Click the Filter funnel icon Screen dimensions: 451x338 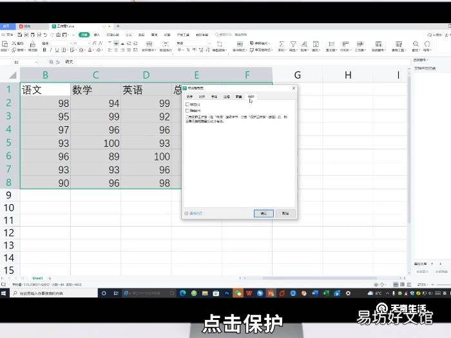293,44
